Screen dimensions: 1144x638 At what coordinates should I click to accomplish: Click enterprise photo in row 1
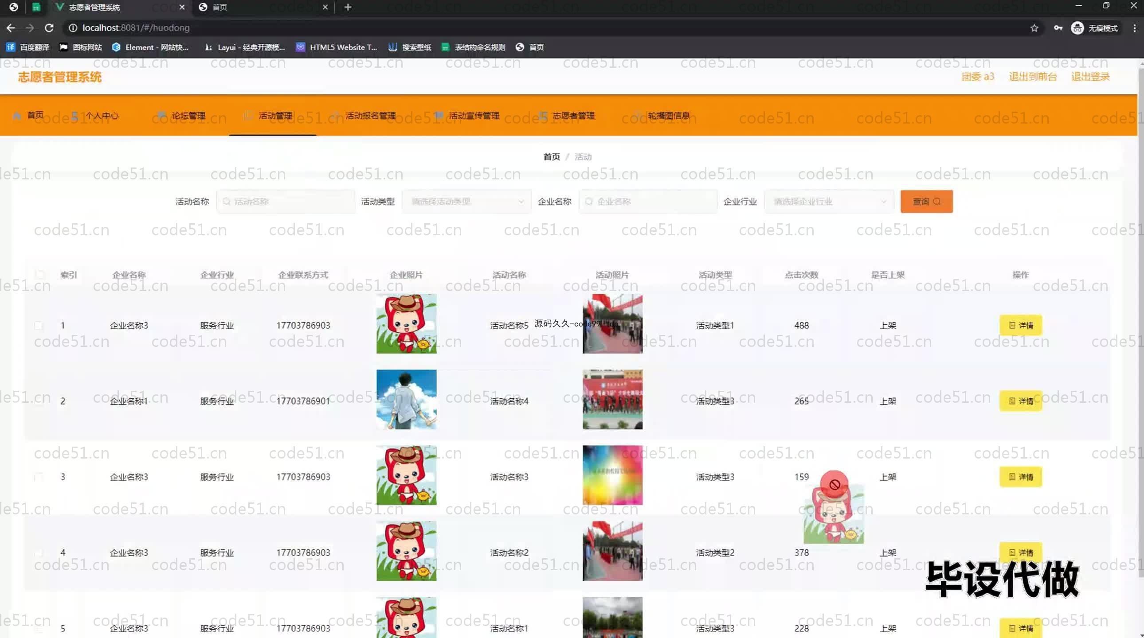coord(406,324)
